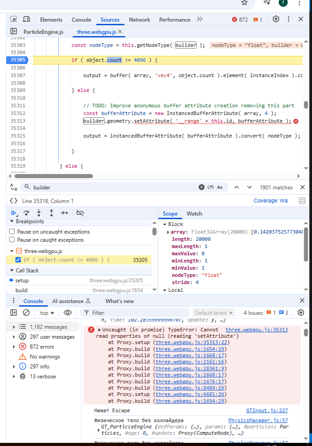Deactivate all breakpoints
Screen dimensions: 312x446
pos(80,213)
